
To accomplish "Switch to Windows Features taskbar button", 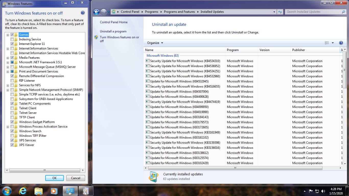I will pyautogui.click(x=86, y=191).
